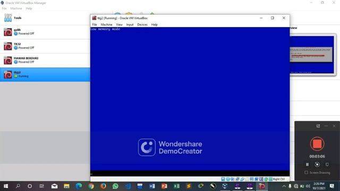
Task: Open the Tools entry in VirtualBox Manager
Action: [45, 18]
